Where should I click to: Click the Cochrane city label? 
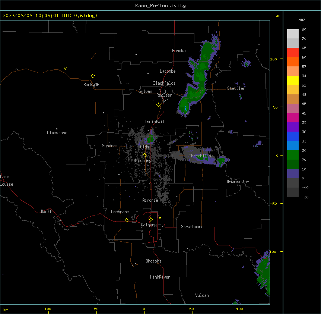pyautogui.click(x=120, y=212)
